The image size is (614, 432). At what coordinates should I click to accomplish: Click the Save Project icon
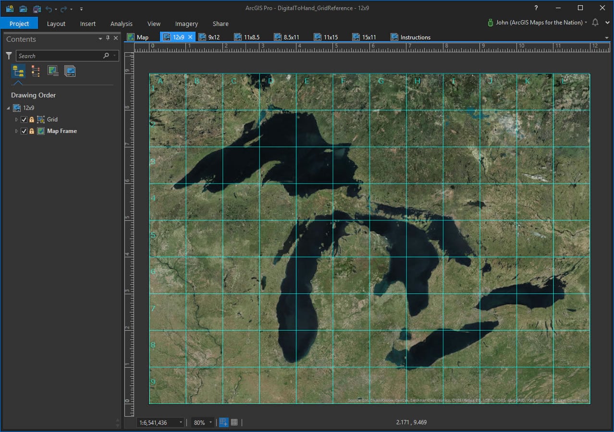(x=37, y=9)
